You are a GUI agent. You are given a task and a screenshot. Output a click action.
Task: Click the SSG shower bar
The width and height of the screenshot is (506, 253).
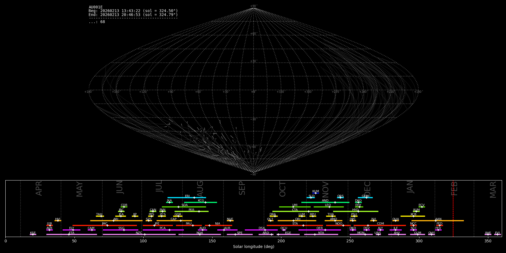(x=121, y=230)
